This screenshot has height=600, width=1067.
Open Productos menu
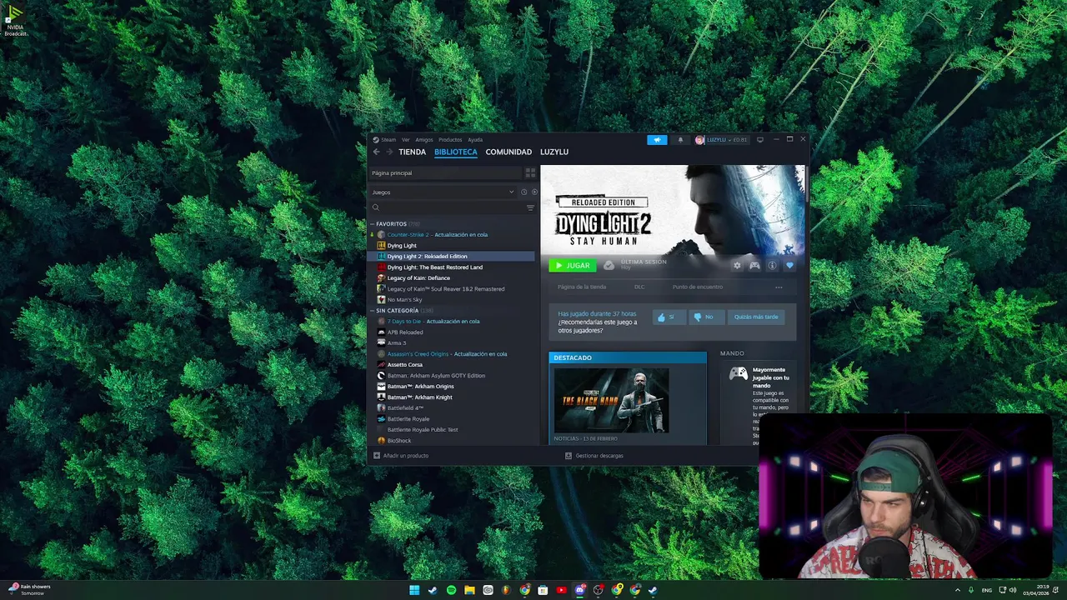point(450,140)
